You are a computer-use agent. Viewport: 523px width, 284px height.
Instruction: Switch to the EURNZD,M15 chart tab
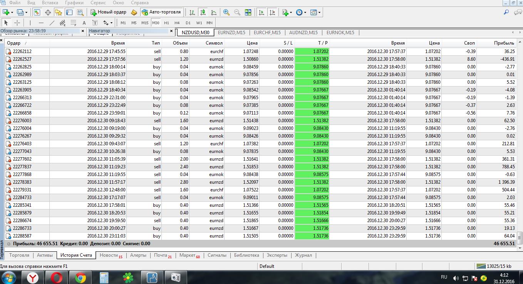click(x=231, y=33)
